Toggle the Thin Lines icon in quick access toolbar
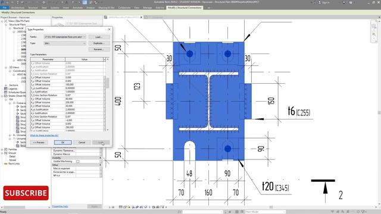Screen dimensions: 381x214 pyautogui.click(x=85, y=2)
